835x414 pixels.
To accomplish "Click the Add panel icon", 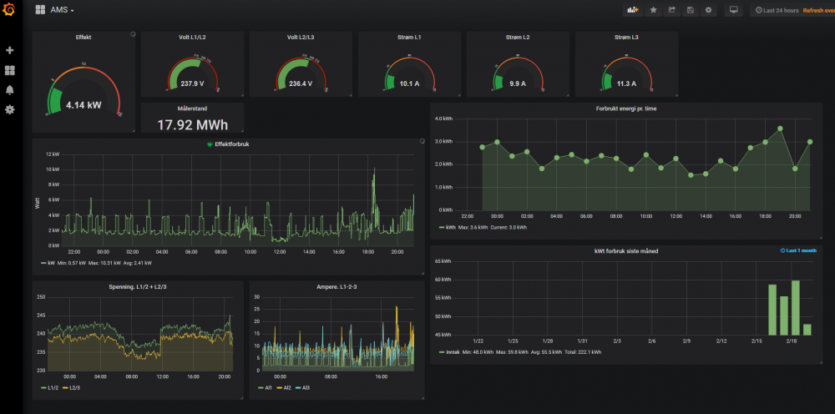I will (x=632, y=10).
